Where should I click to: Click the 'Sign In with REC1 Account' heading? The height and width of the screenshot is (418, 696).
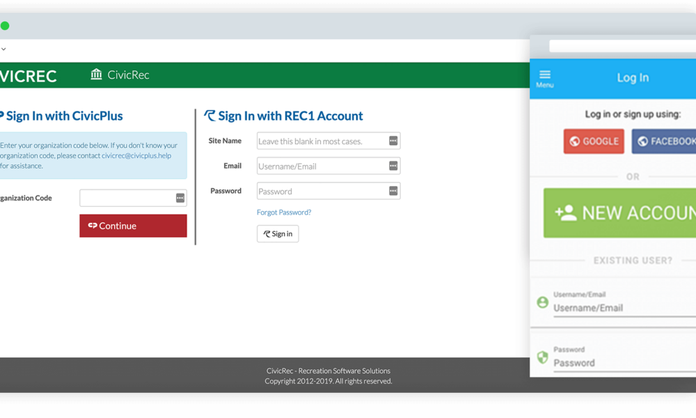(290, 116)
